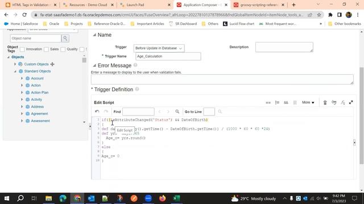Viewport: 364px width, 204px height.
Task: Open browser extensions puzzle icon
Action: point(330,15)
